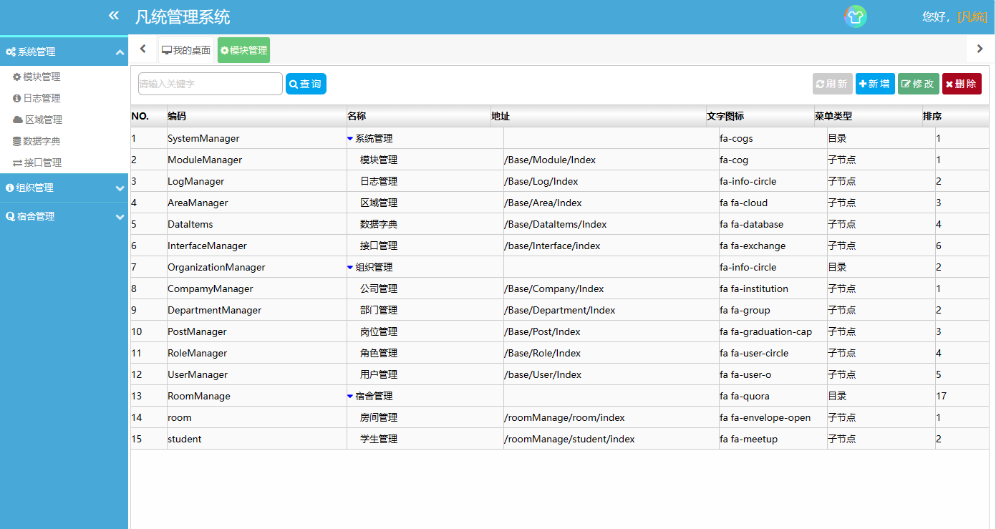996x529 pixels.
Task: Click the info icon beside sidebar 日志管理
Action: (x=17, y=98)
